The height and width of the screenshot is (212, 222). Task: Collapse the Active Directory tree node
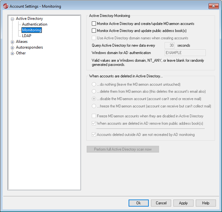coord(12,19)
